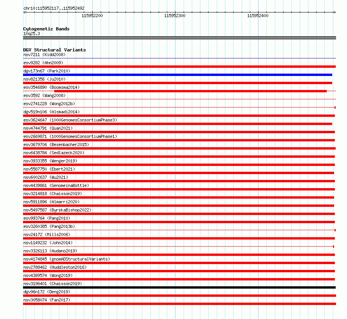
Task: Open esv3679706 (Besenbacher2015) variant label
Action: (56, 145)
